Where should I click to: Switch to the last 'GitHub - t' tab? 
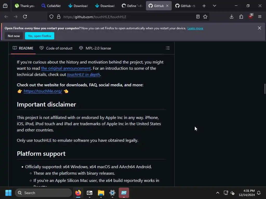[185, 6]
